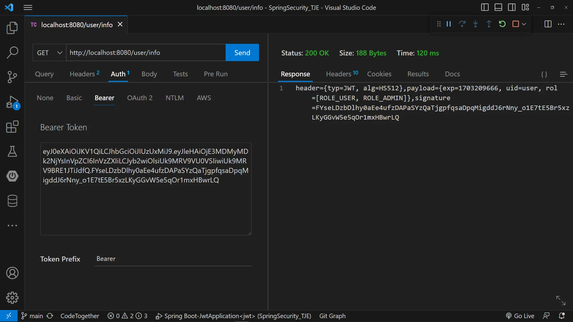The width and height of the screenshot is (573, 322).
Task: Open the Source Control view
Action: click(x=12, y=77)
